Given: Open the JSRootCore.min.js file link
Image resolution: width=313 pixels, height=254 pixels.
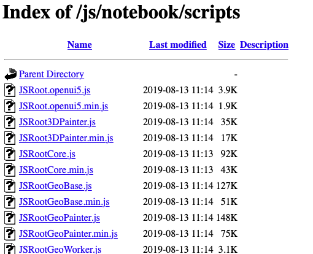Looking at the screenshot, I should pyautogui.click(x=56, y=170).
